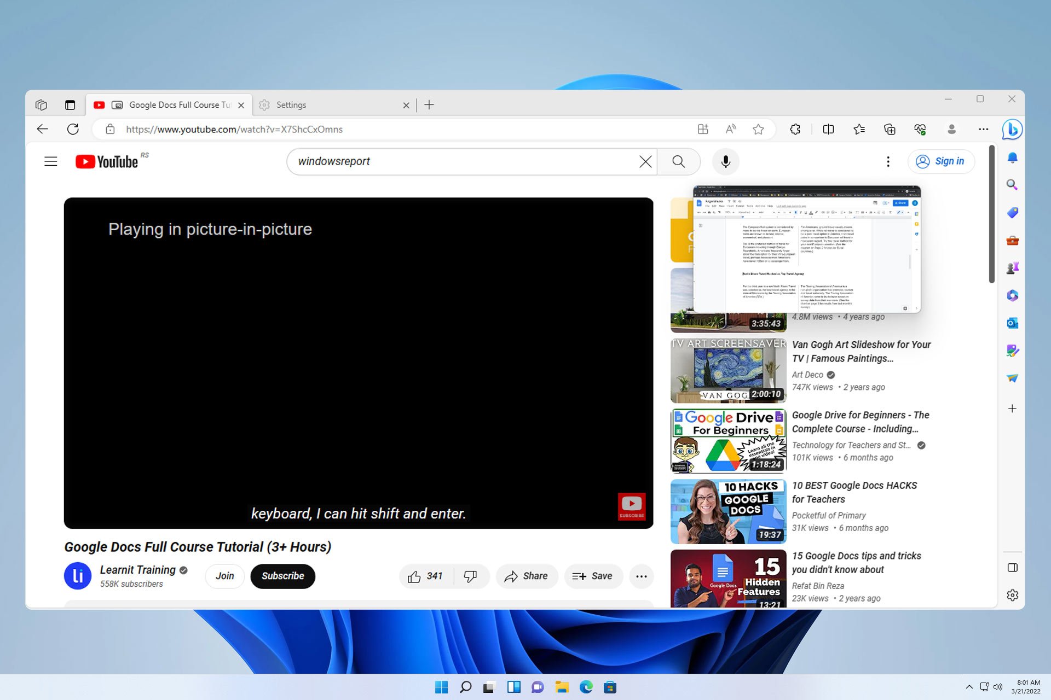Close the Google Docs Full Course tab

coord(241,105)
